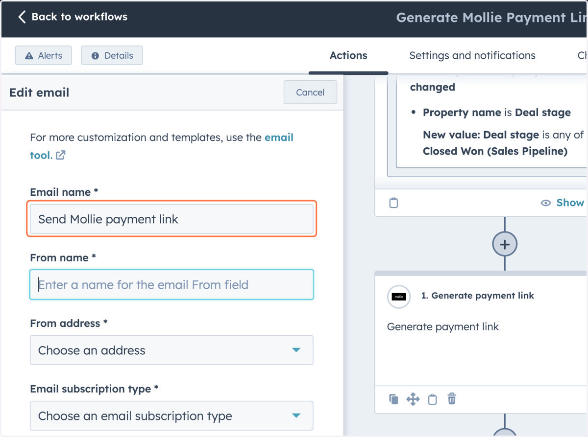Focus the Email name input field
The height and width of the screenshot is (437, 588).
(x=171, y=219)
